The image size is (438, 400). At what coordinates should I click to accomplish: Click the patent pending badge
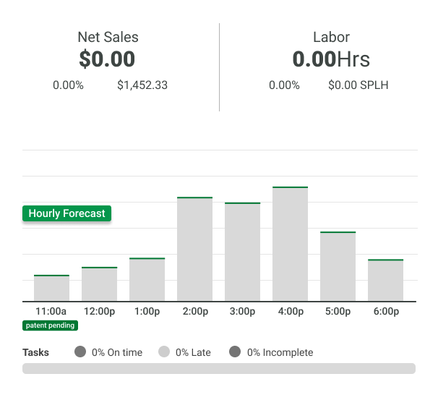click(x=51, y=325)
